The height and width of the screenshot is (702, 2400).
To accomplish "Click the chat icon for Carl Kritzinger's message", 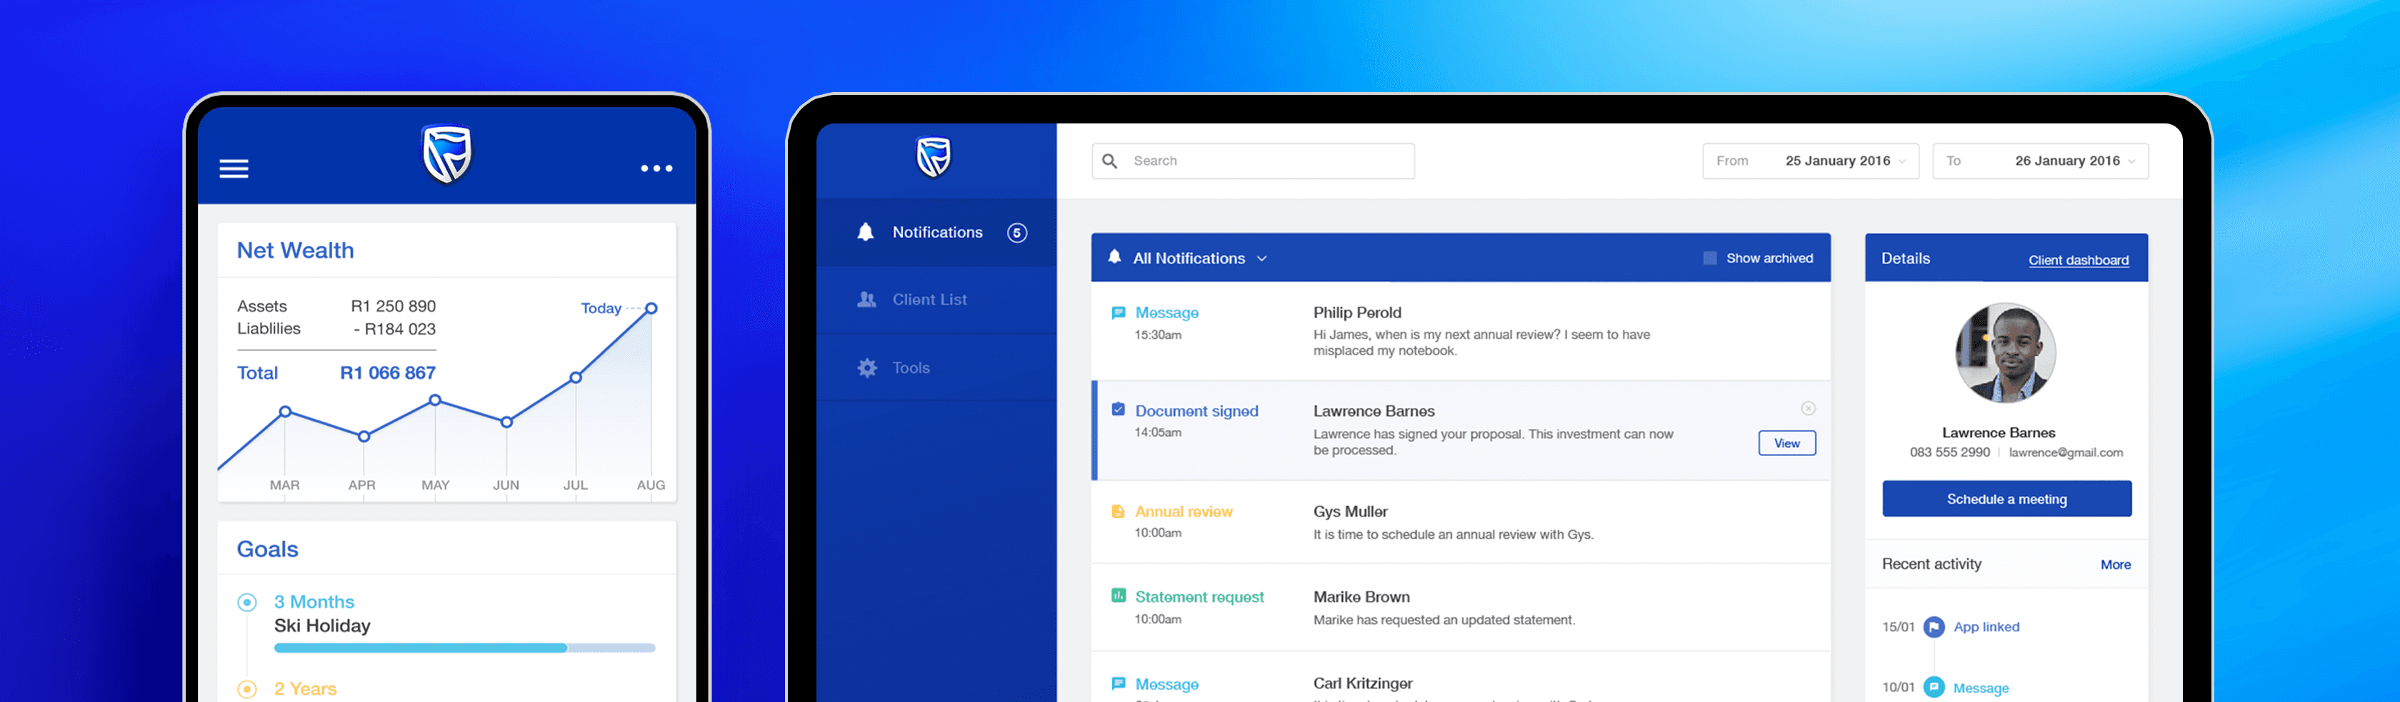I will point(1118,683).
